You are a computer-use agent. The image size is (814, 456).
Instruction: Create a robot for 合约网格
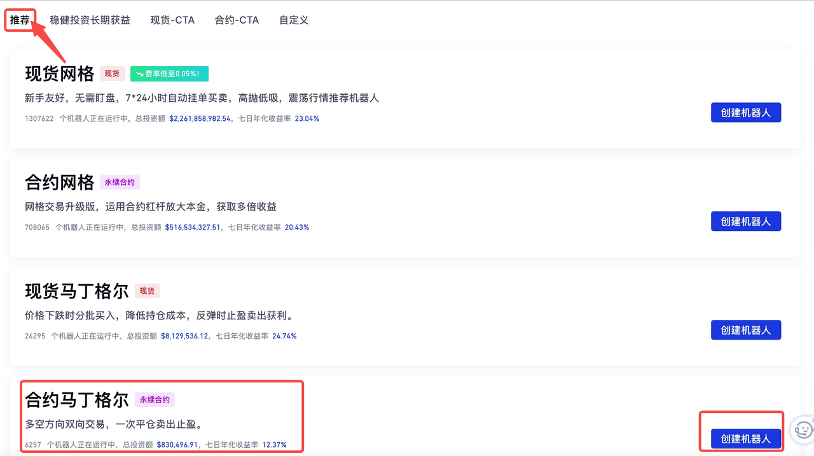[x=745, y=221]
